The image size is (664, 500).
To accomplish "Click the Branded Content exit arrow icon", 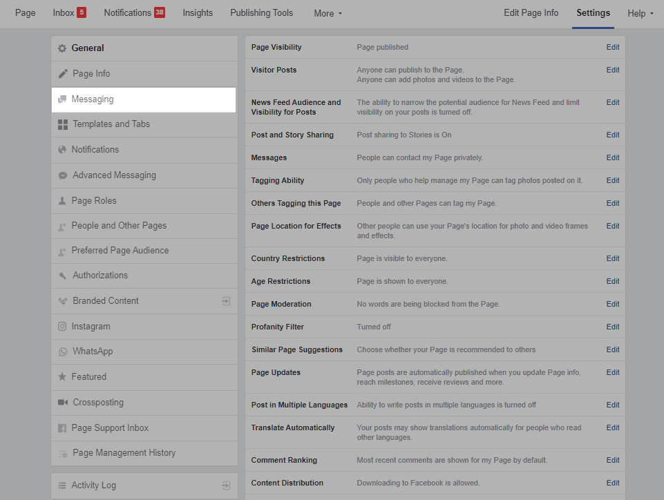I will pos(226,301).
